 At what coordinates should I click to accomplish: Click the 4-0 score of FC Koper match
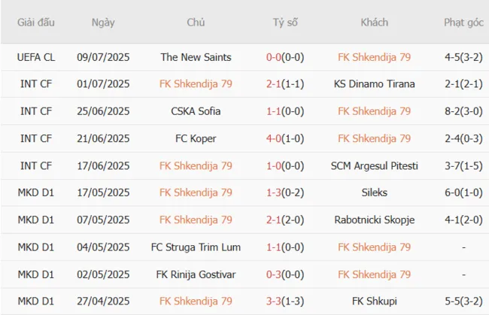275,138
